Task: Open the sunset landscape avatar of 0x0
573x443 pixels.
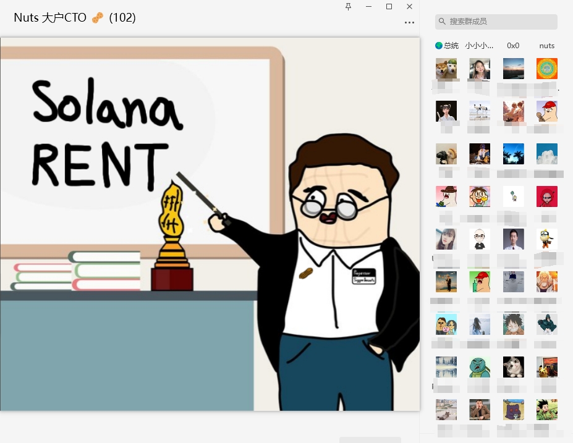Action: click(514, 69)
